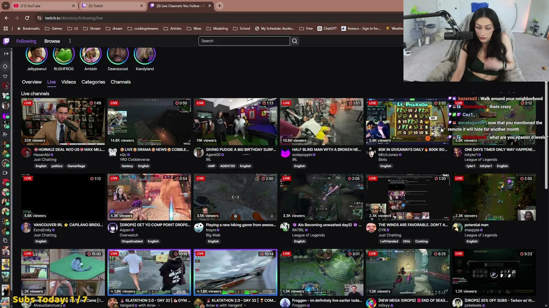Open the Chrome apps grid icon
Image resolution: width=549 pixels, height=308 pixels.
coord(6,29)
